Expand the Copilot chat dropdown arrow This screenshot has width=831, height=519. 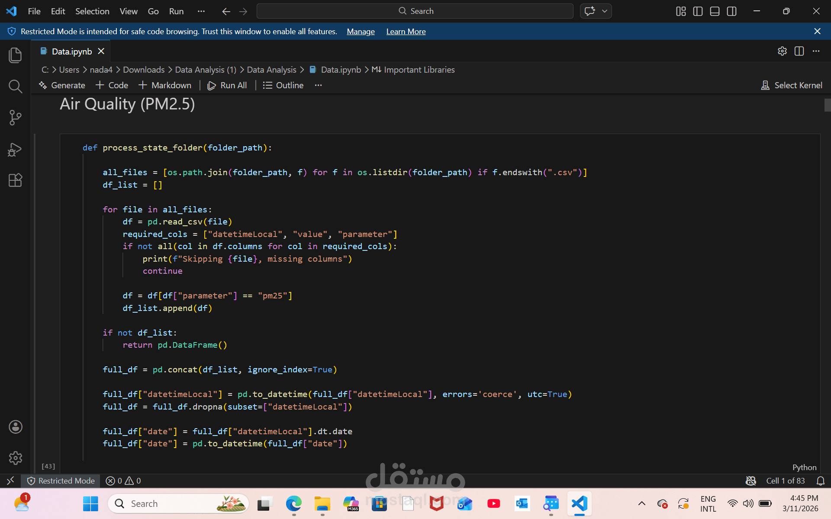pyautogui.click(x=605, y=11)
